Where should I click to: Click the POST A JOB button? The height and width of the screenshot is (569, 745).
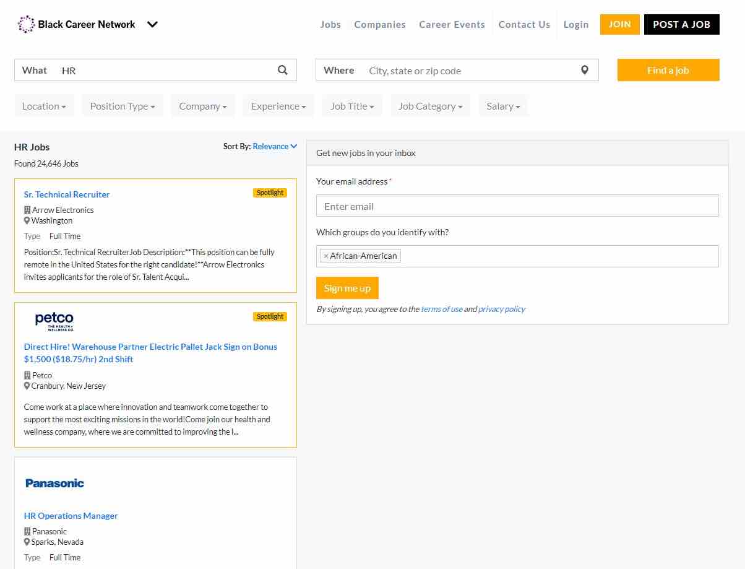(682, 24)
